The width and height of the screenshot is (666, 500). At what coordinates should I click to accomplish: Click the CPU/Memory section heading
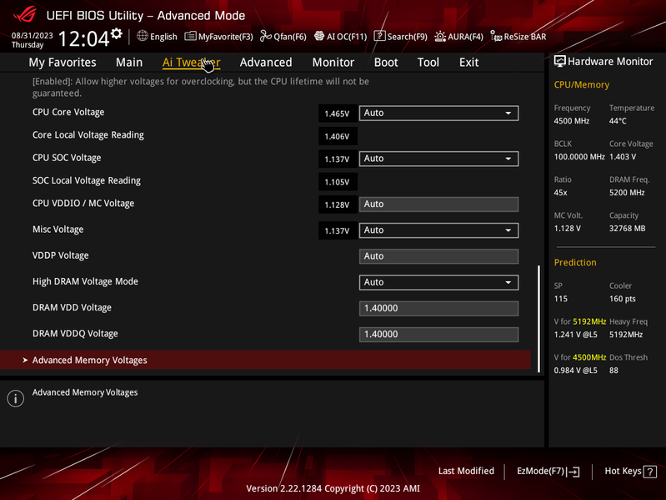coord(582,84)
